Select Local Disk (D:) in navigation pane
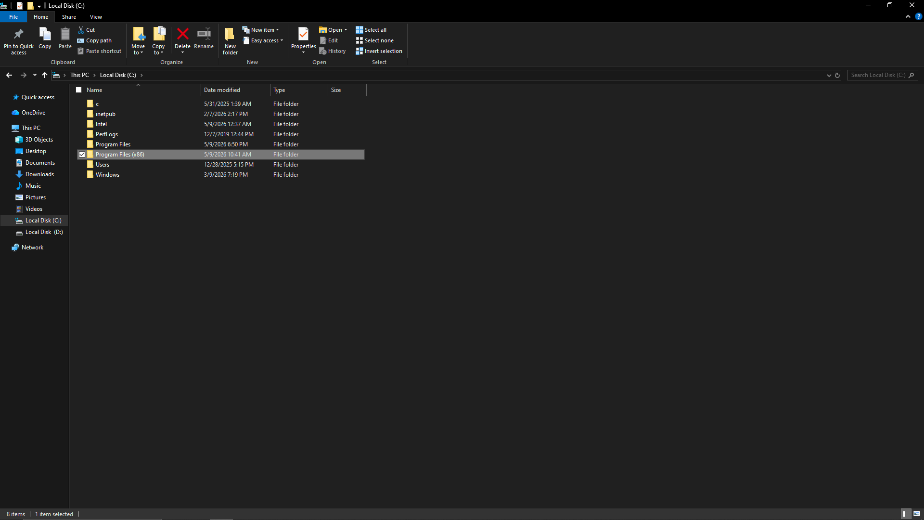 coord(44,232)
